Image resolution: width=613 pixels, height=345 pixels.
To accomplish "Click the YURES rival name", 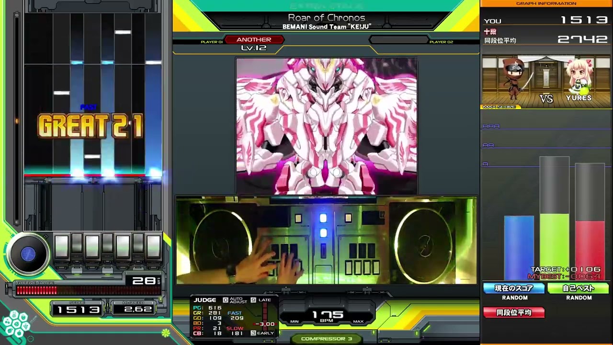I will point(579,98).
